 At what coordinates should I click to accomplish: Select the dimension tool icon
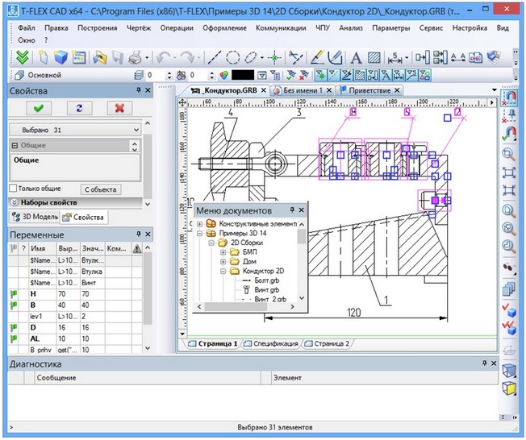pos(394,58)
